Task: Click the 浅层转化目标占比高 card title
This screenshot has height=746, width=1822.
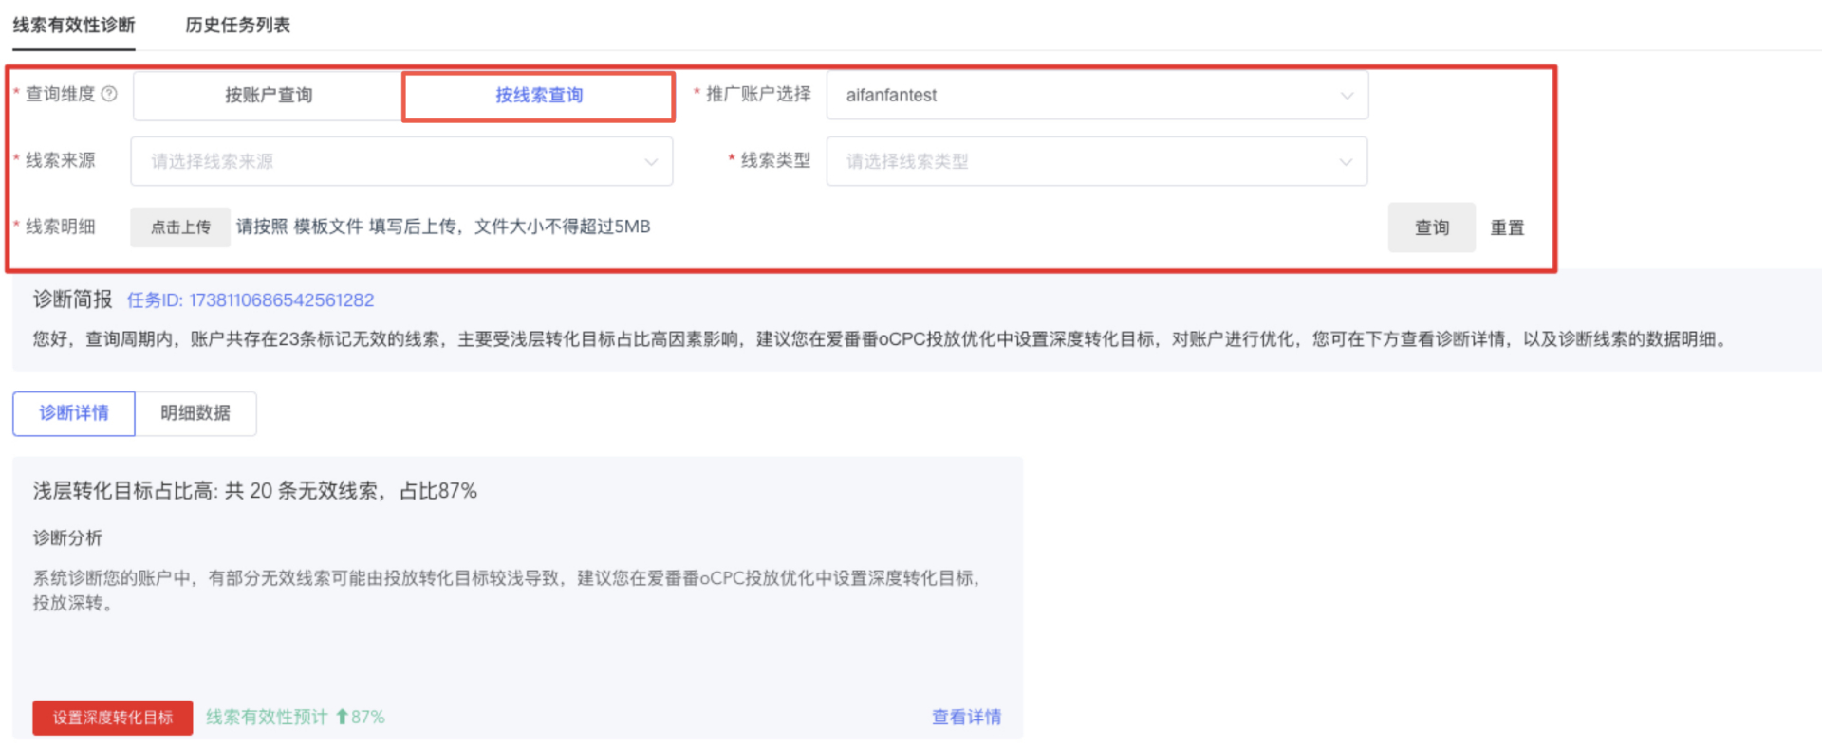Action: (x=254, y=491)
